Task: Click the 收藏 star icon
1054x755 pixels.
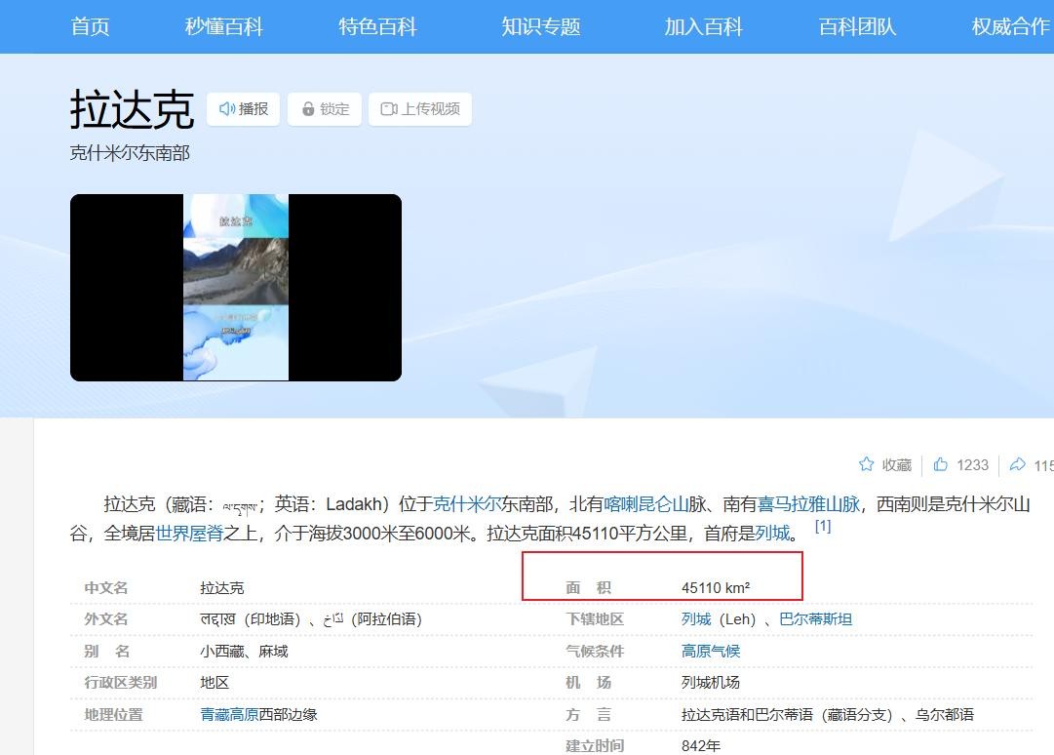Action: pos(866,464)
